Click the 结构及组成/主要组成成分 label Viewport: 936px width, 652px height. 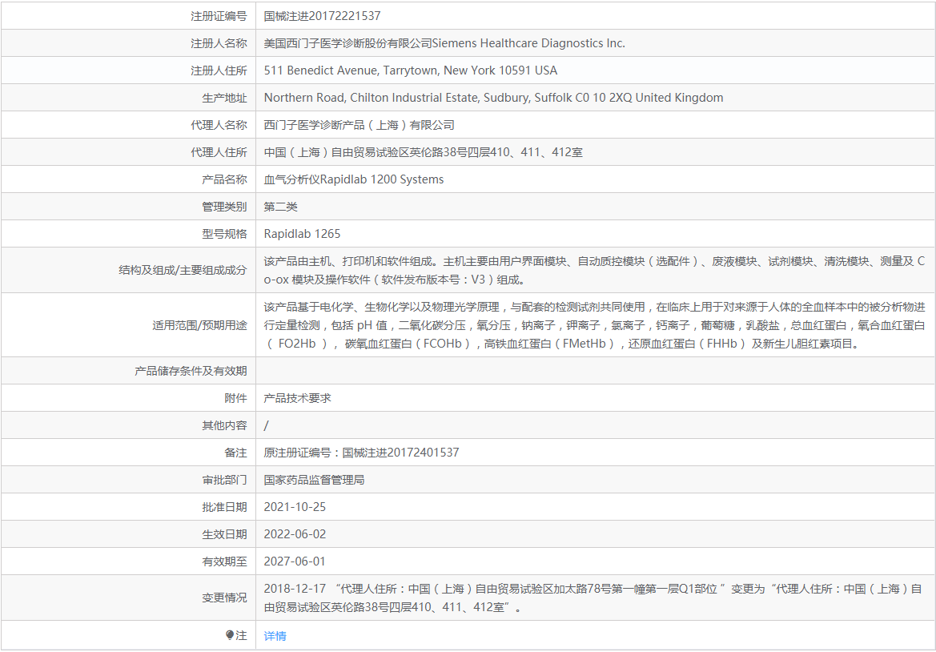coord(183,270)
